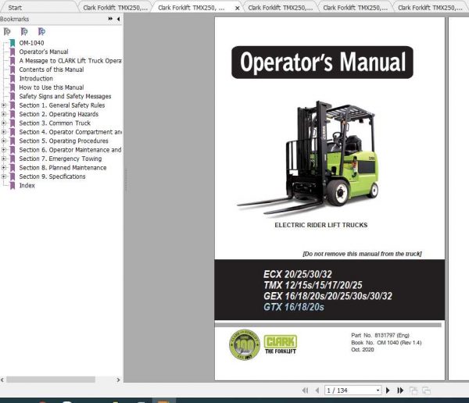Click the first bookmark options flag icon
Image resolution: width=469 pixels, height=403 pixels.
[7, 31]
